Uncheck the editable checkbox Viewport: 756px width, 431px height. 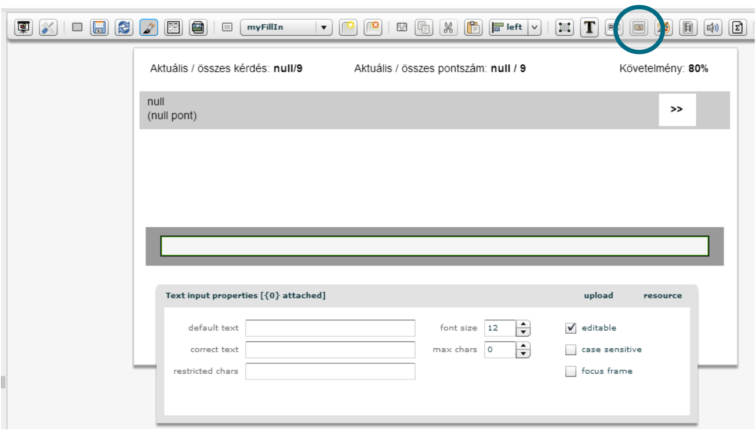coord(571,328)
